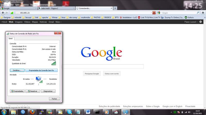Select the Geral tab in status dialog

click(x=11, y=39)
